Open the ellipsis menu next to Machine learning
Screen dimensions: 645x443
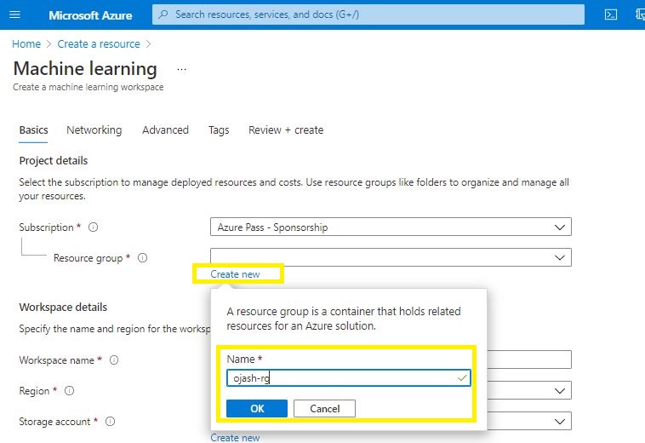(x=180, y=69)
